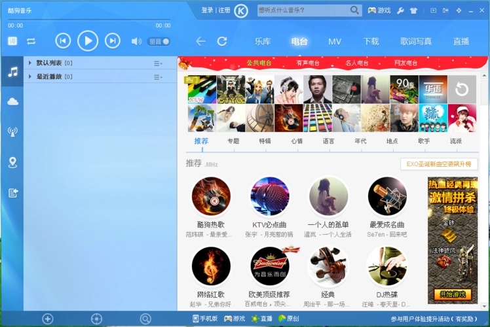Select the 名人电台 category
Image resolution: width=490 pixels, height=327 pixels.
click(356, 63)
